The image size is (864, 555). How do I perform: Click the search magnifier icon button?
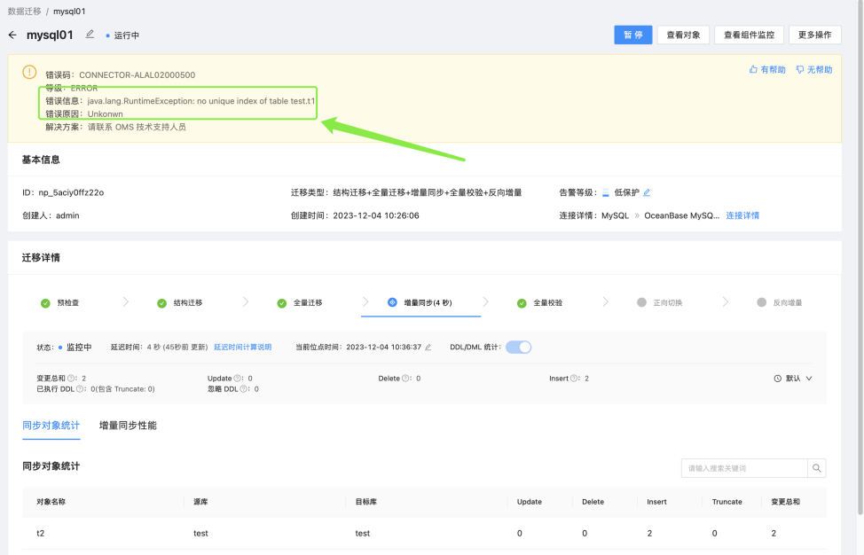[817, 468]
